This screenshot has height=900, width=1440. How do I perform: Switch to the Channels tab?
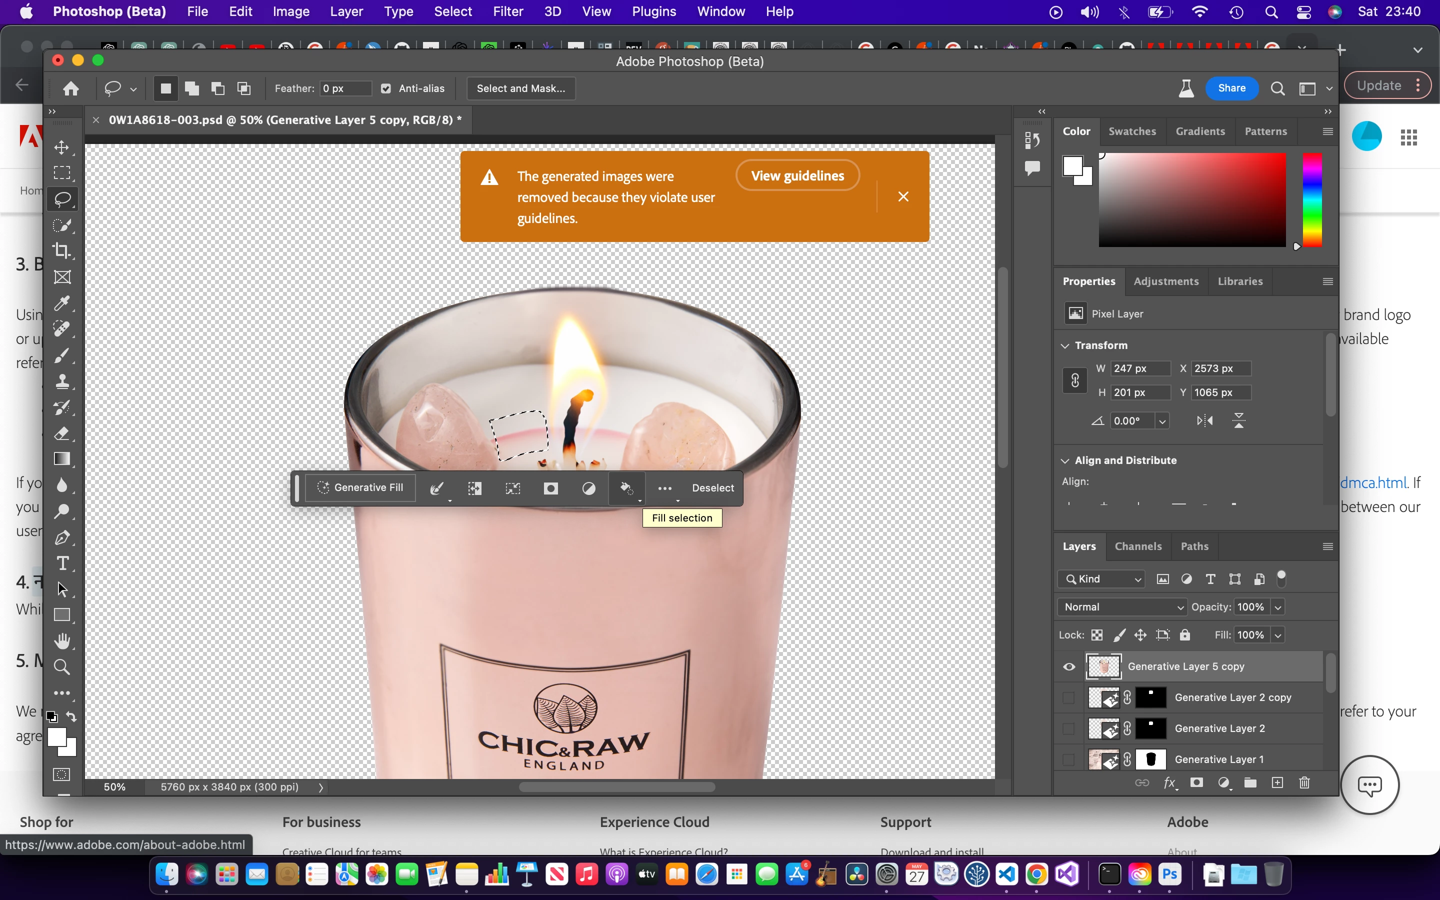tap(1137, 546)
